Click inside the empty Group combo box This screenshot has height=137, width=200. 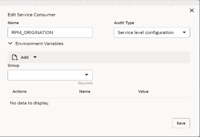point(50,75)
